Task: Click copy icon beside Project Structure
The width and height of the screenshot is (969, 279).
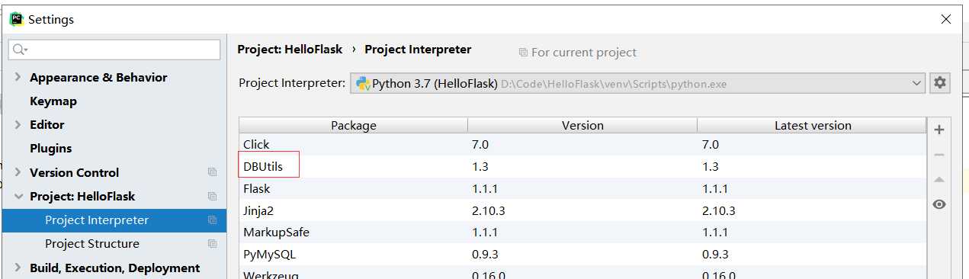Action: click(212, 244)
